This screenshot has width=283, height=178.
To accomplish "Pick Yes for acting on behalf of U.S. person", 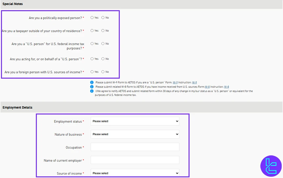I will pyautogui.click(x=92, y=59).
